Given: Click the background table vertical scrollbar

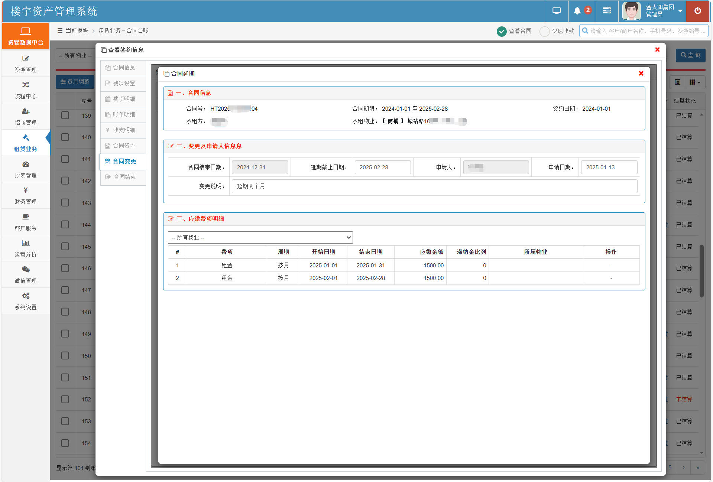Looking at the screenshot, I should pos(701,271).
